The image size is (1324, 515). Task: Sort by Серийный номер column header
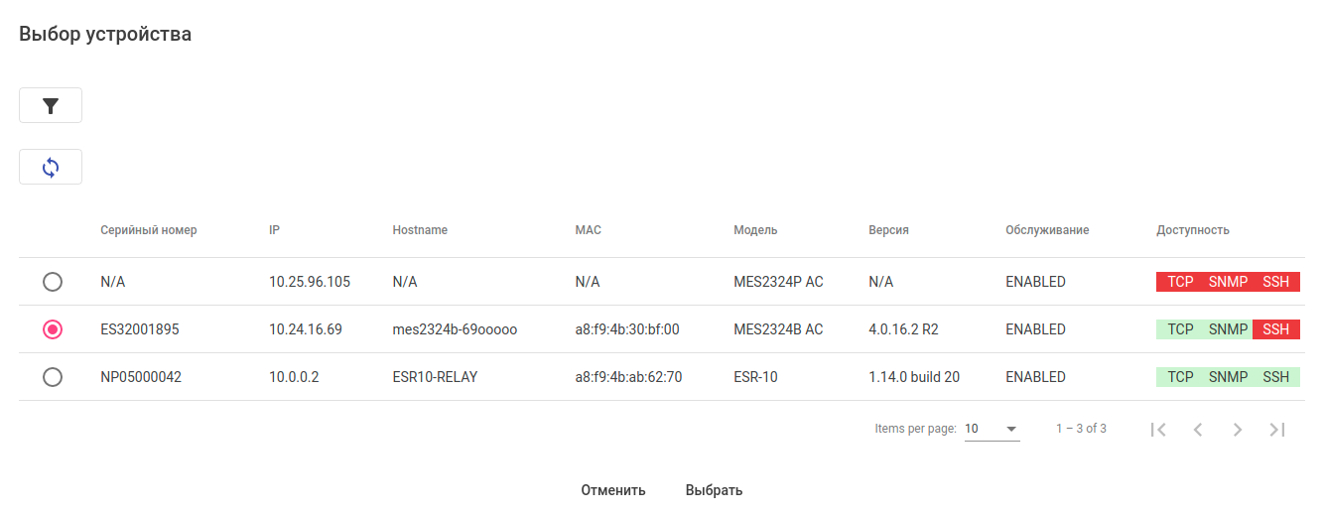(x=149, y=230)
